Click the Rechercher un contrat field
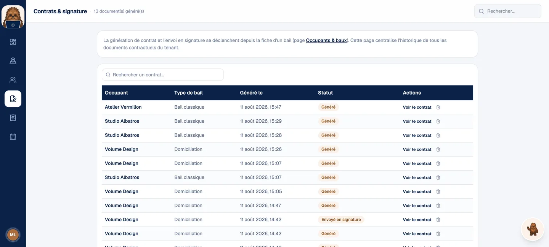The height and width of the screenshot is (247, 549). tap(163, 75)
